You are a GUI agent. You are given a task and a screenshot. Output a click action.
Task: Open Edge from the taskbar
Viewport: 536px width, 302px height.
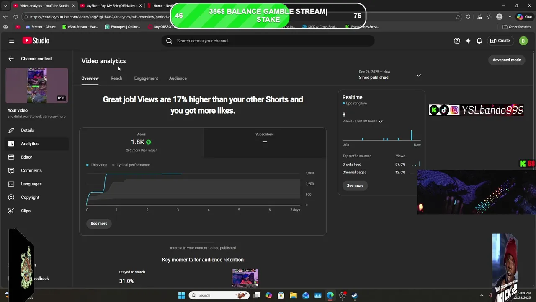330,295
